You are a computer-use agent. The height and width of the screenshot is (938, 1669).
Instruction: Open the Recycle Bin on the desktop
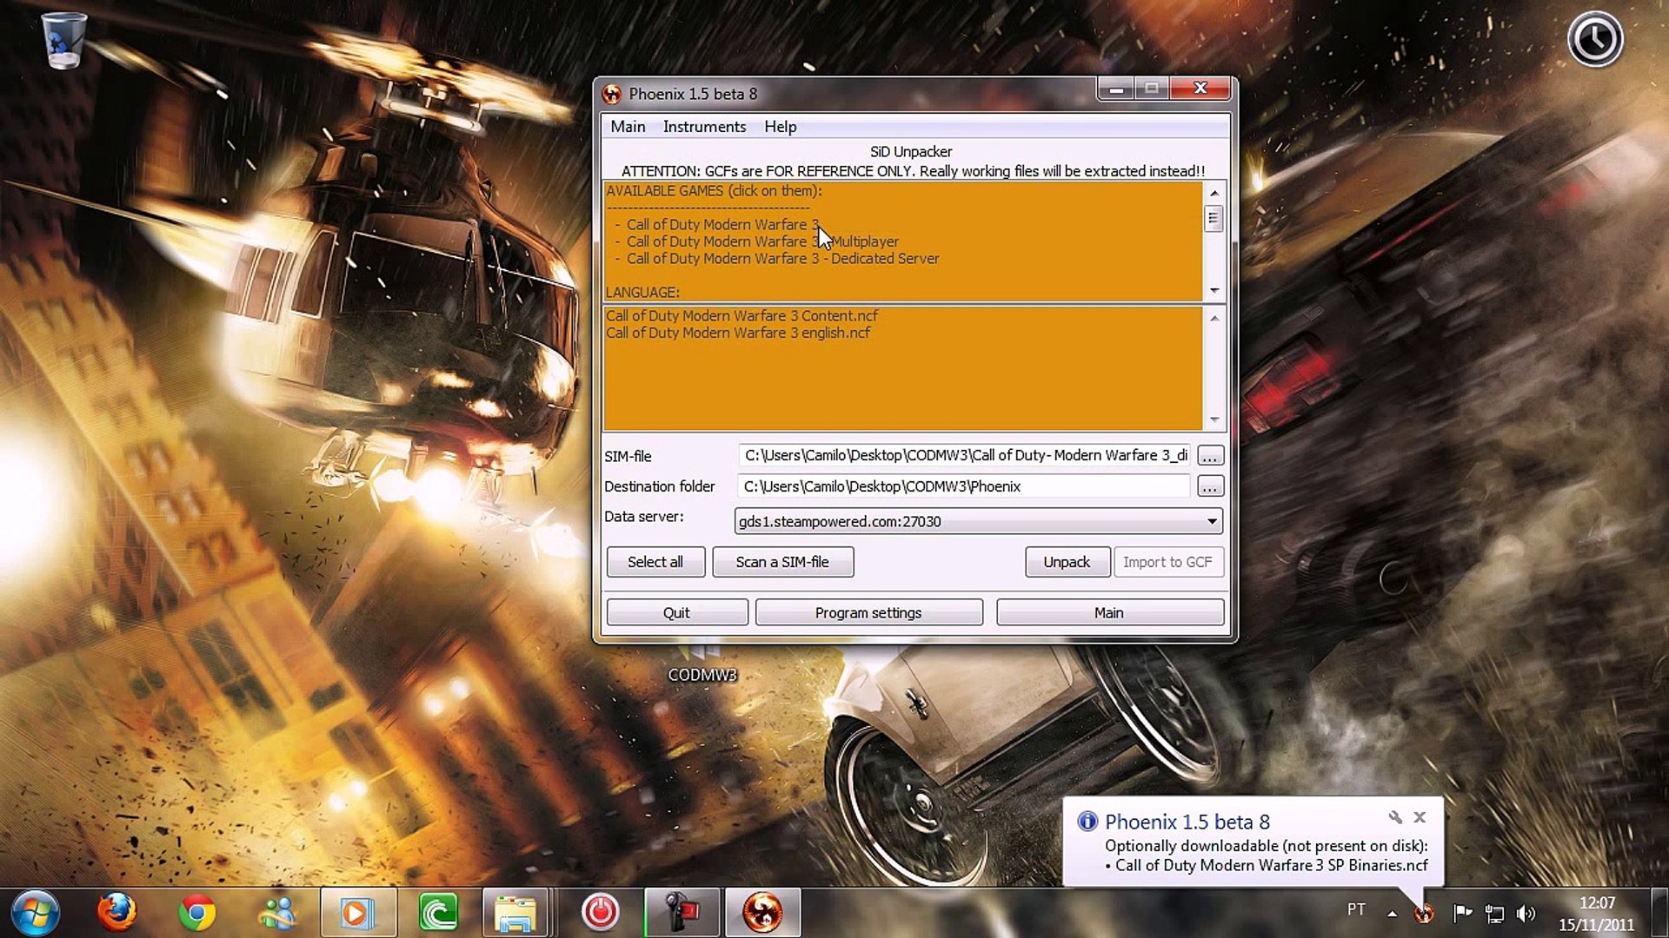pos(63,40)
